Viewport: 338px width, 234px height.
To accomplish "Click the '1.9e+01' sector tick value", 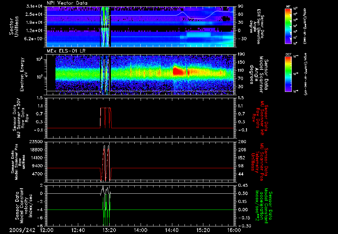I will pos(35,22).
